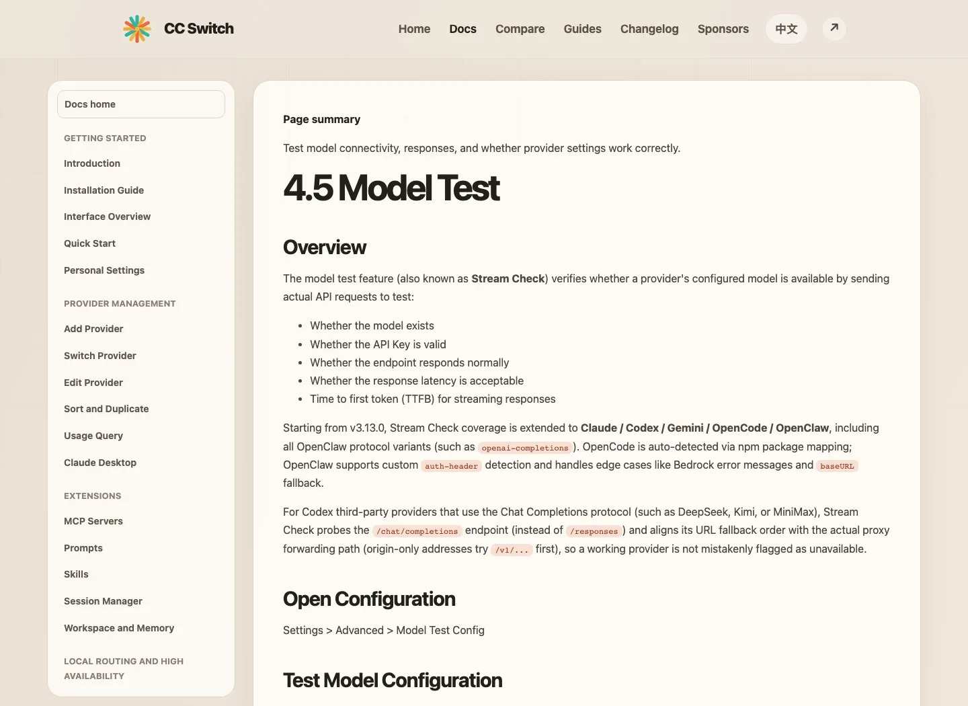Switch language with the 中文 button
Screen dimensions: 968x706
[x=786, y=29]
